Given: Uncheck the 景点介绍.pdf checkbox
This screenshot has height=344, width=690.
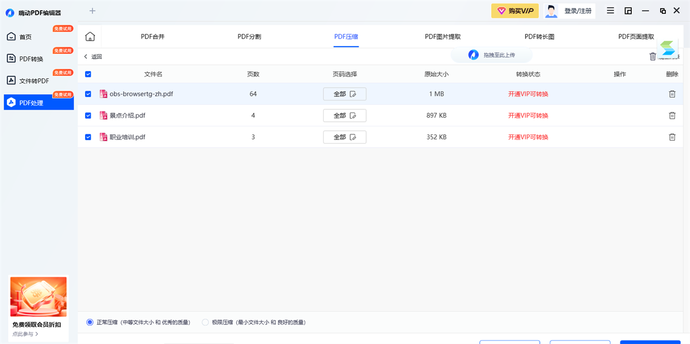Looking at the screenshot, I should [x=88, y=115].
